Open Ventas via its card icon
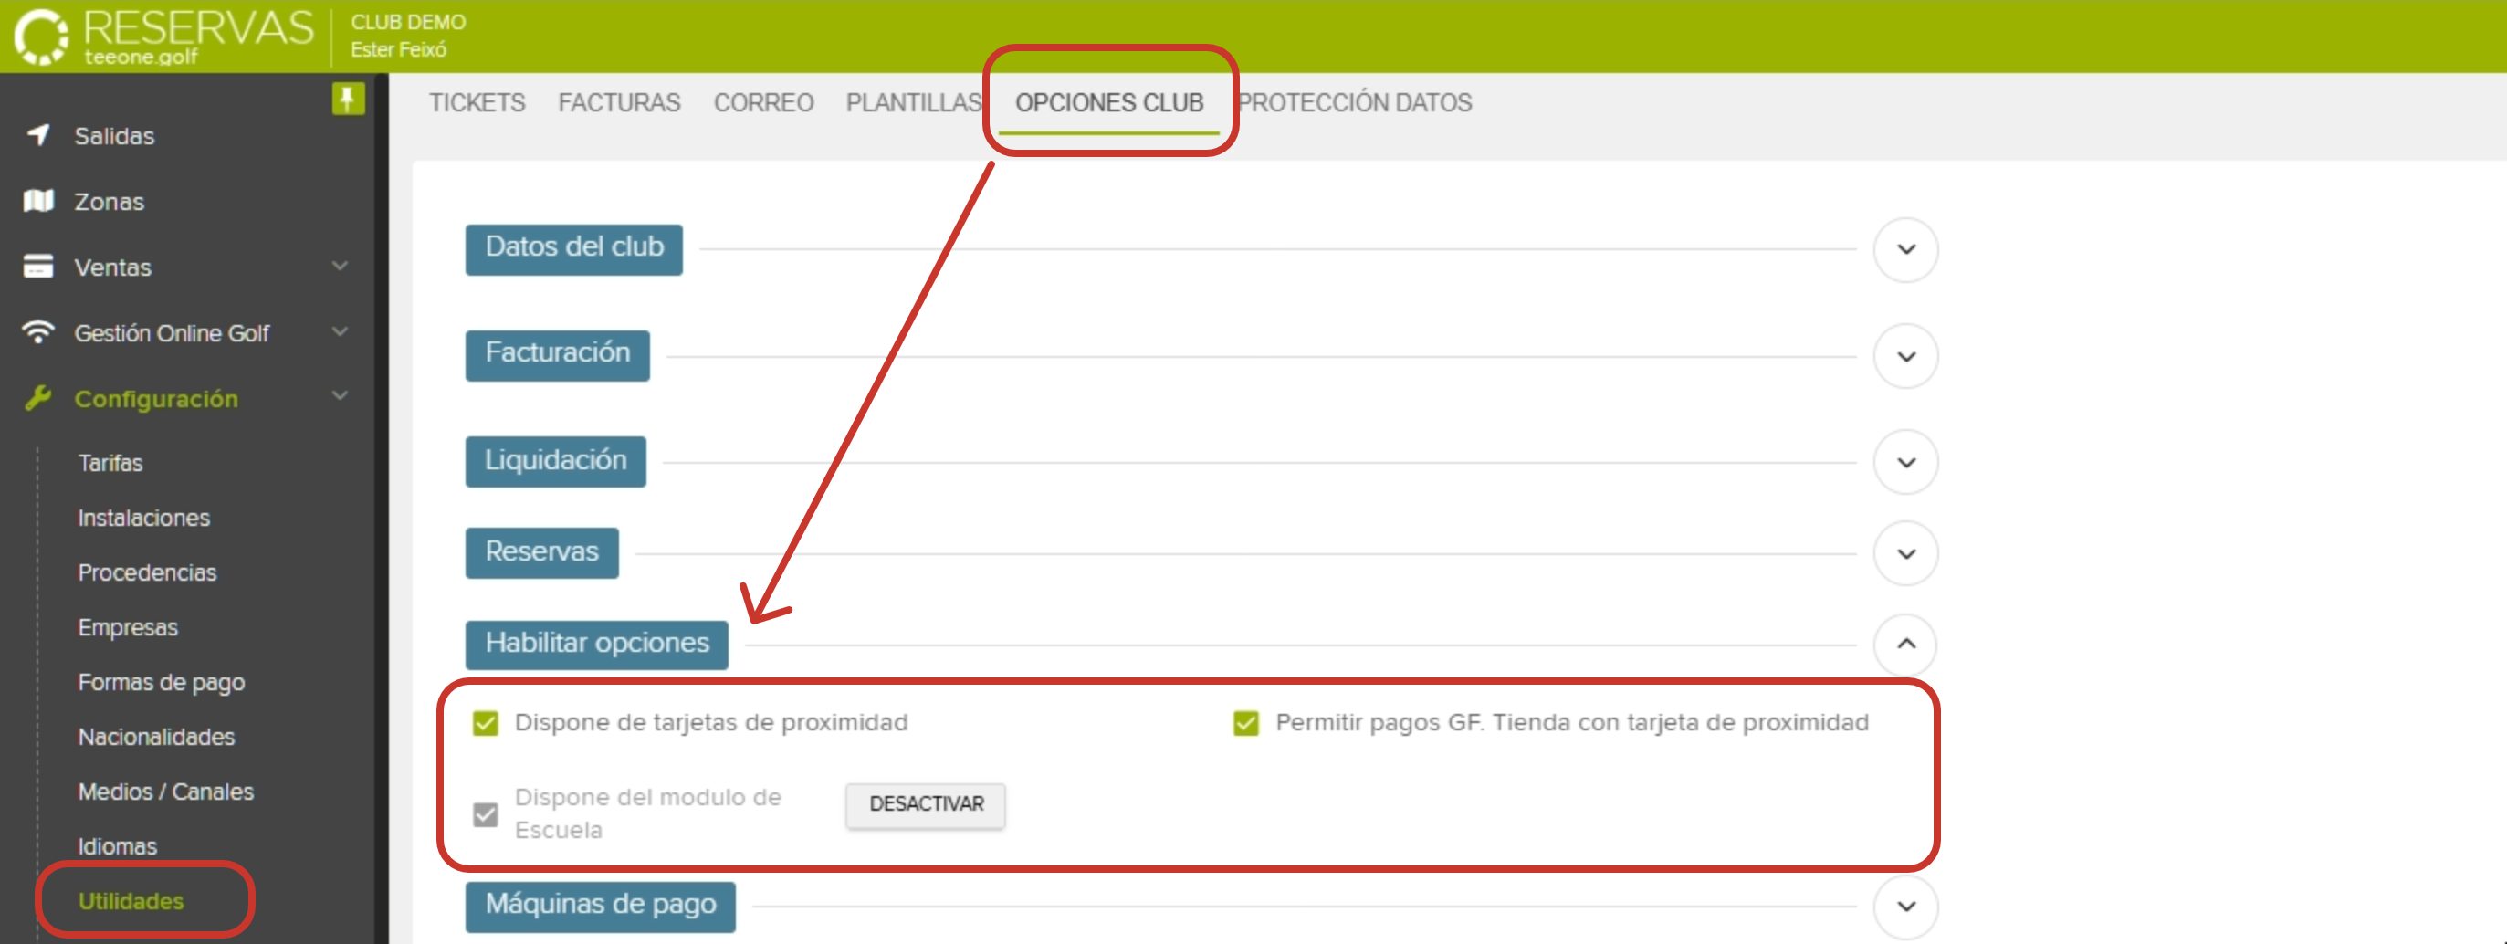2507x944 pixels. click(x=38, y=267)
